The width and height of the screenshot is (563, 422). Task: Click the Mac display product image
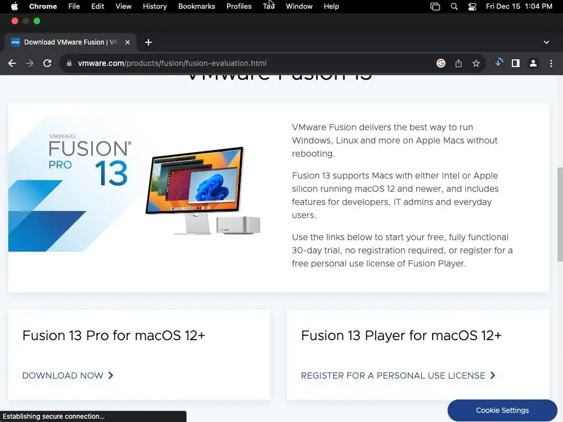point(203,191)
